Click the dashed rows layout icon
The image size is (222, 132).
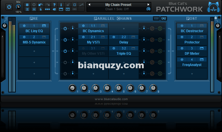click(x=34, y=9)
